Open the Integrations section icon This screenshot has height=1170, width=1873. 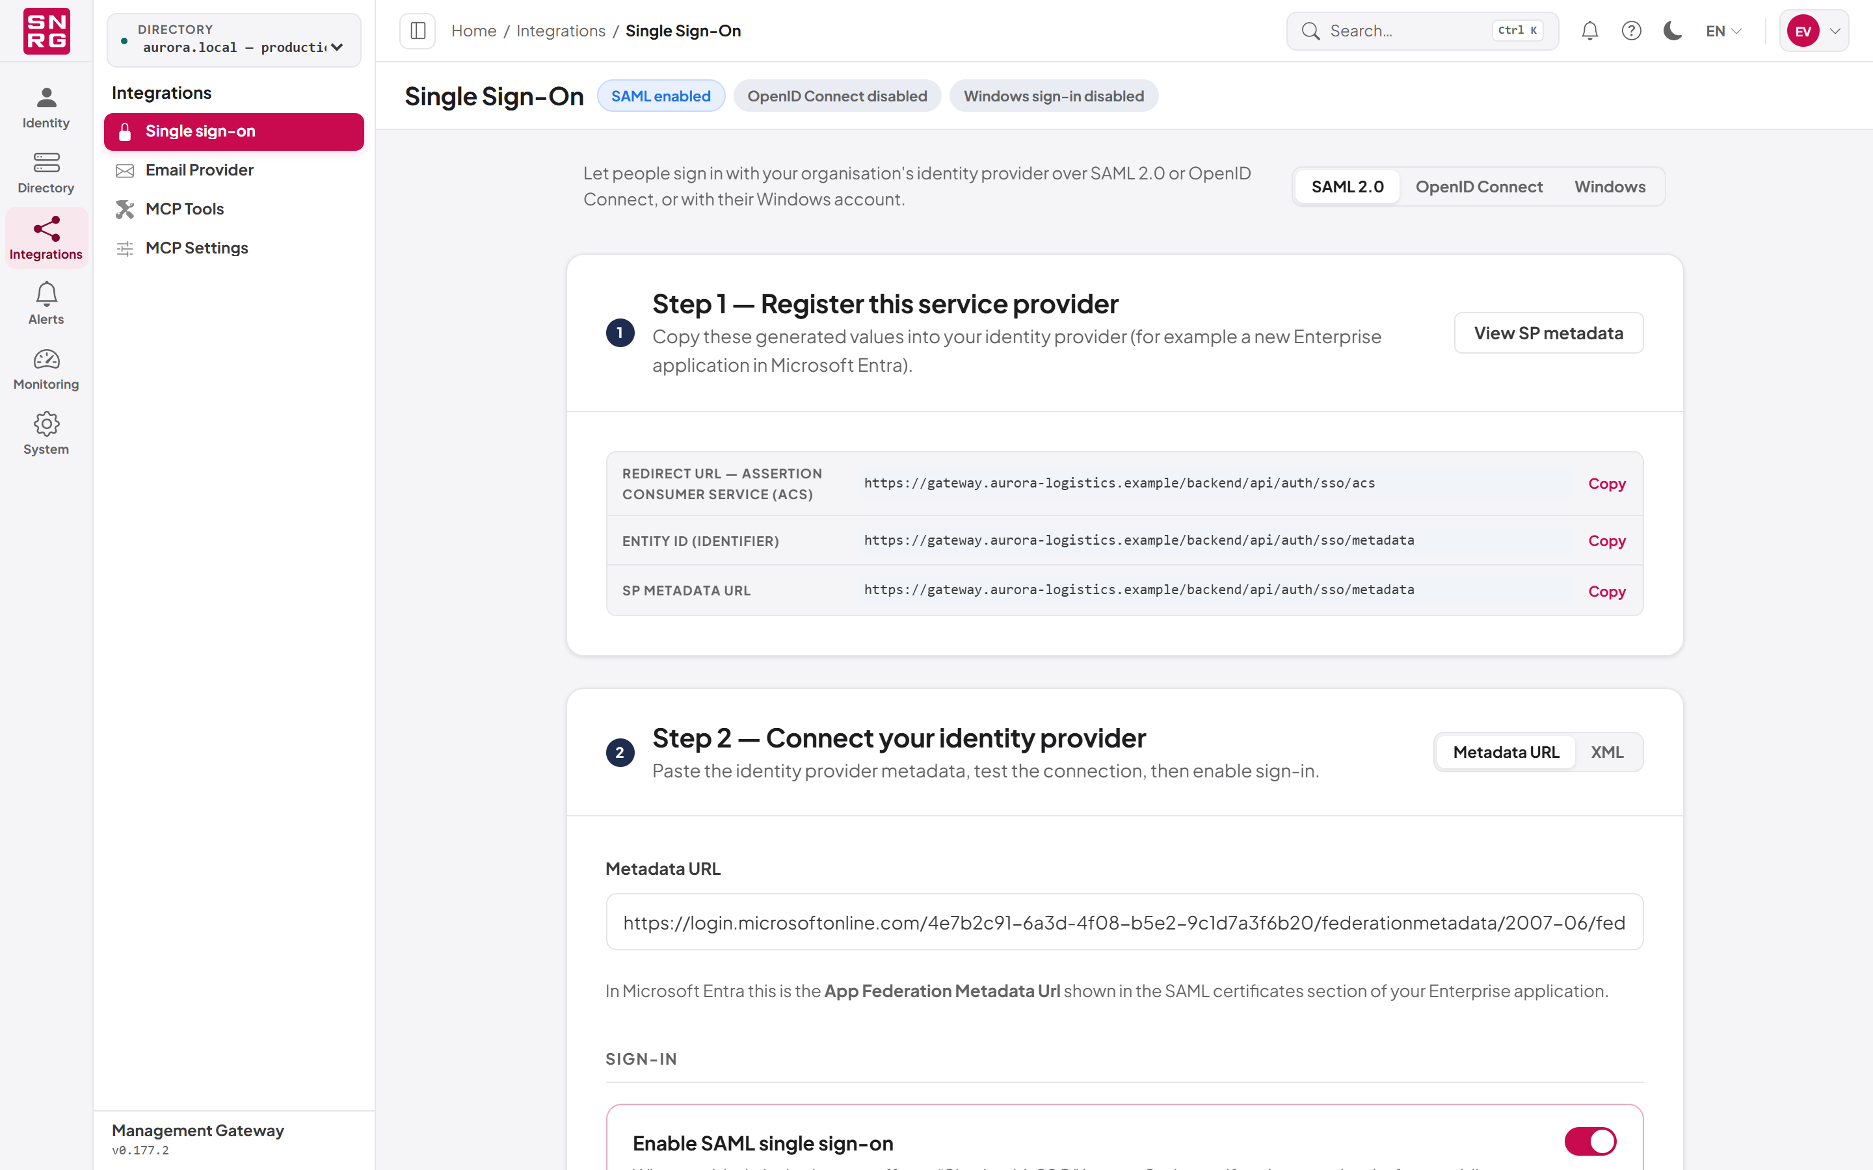click(x=46, y=229)
